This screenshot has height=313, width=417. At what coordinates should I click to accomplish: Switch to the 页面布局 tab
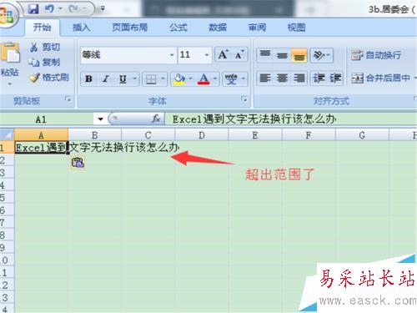click(129, 28)
